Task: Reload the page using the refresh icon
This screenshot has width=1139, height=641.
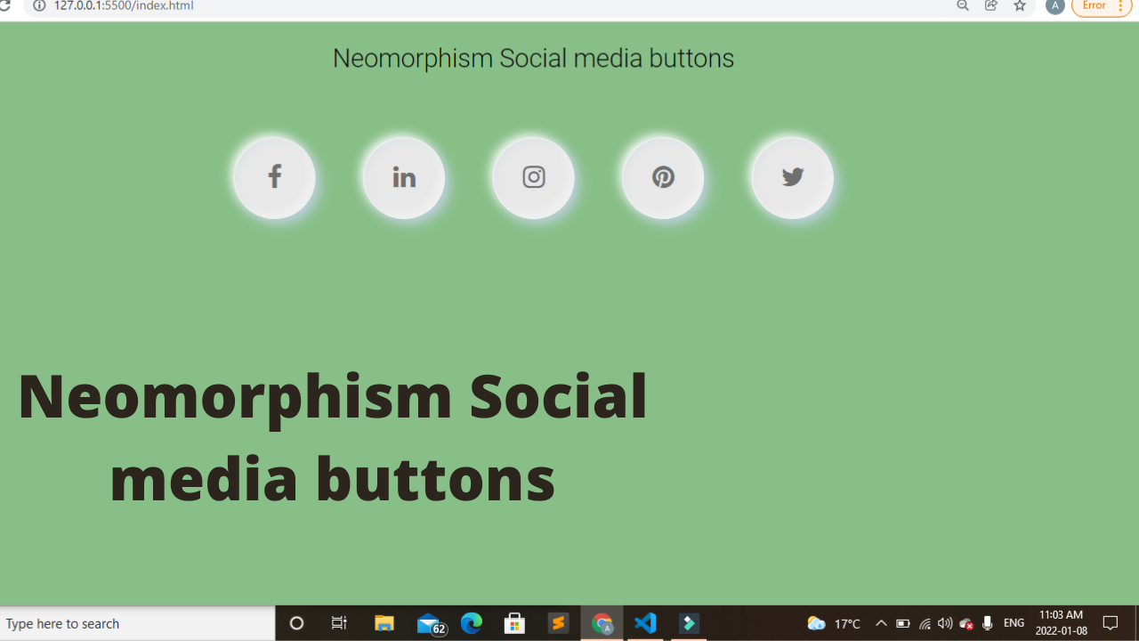Action: click(x=5, y=5)
